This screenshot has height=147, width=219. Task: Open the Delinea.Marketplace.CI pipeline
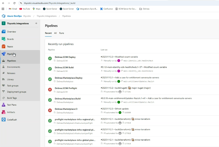[66, 109]
